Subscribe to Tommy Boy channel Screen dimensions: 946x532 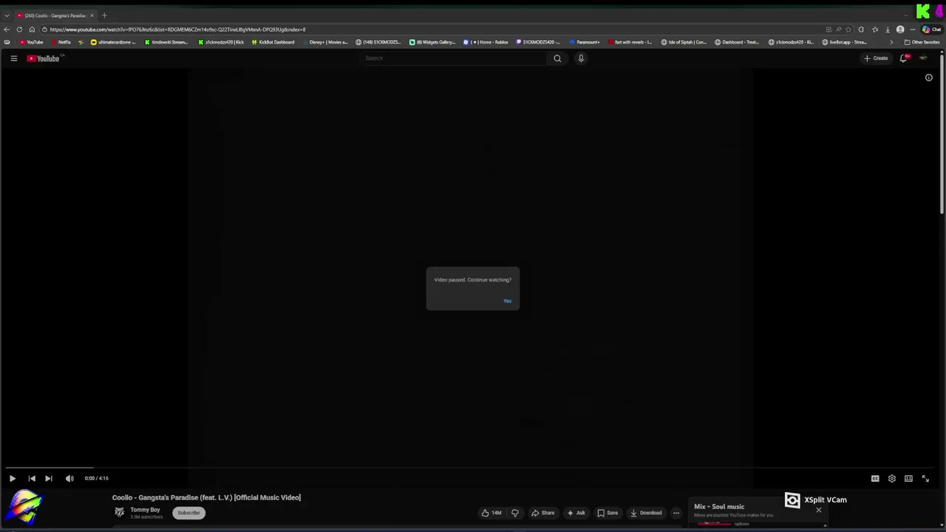point(188,513)
